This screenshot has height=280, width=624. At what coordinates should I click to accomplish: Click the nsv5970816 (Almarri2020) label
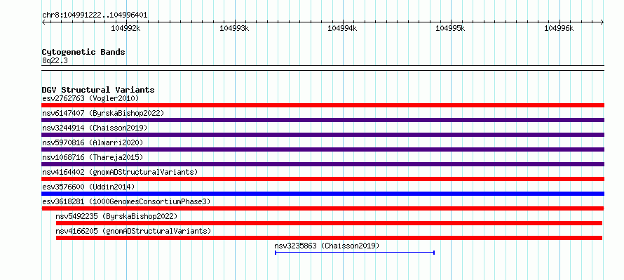coord(93,142)
